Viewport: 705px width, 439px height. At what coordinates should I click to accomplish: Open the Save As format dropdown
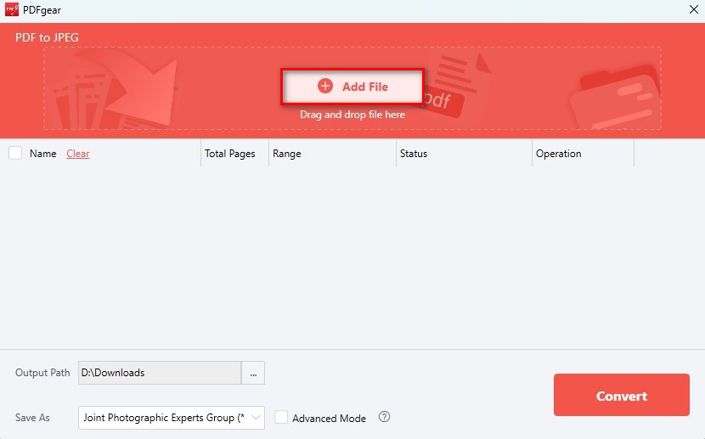click(172, 418)
